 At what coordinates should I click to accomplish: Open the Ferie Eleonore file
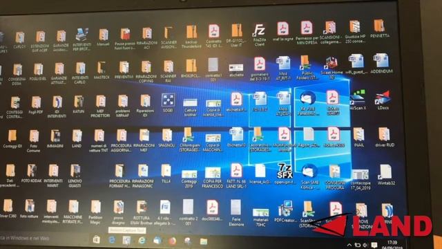click(236, 207)
